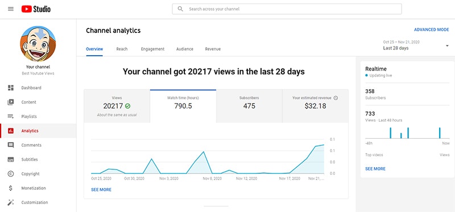Viewport: 455px width, 212px height.
Task: Click the Subtitles caption icon
Action: pos(11,160)
